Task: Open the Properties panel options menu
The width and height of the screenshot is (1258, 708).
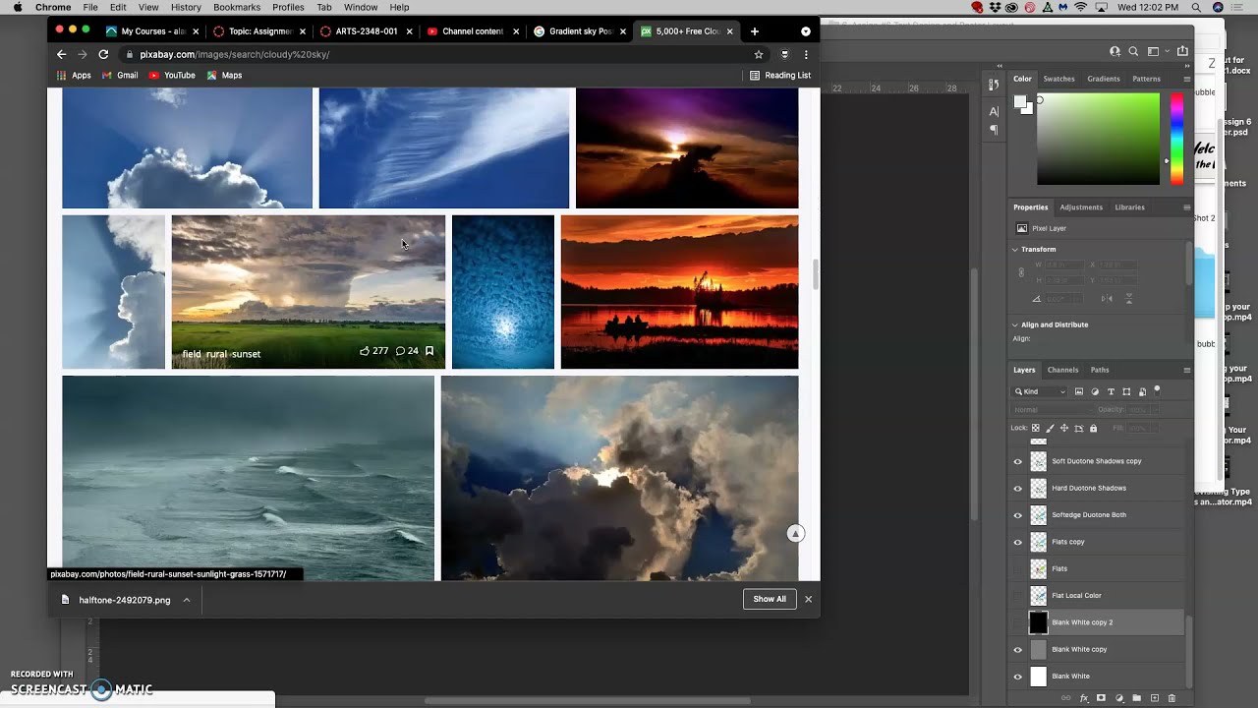Action: point(1186,207)
